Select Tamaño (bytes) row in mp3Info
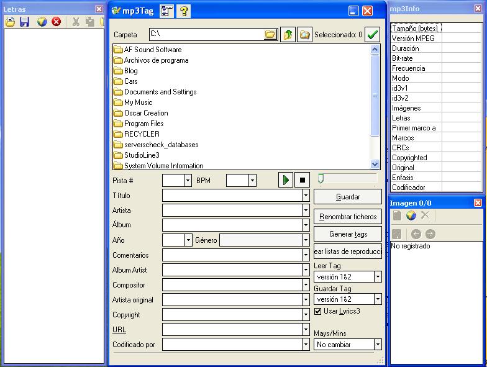 [x=436, y=29]
